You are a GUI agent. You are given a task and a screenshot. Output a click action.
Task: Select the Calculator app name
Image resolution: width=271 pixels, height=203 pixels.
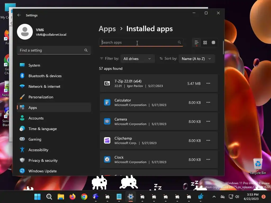123,100
